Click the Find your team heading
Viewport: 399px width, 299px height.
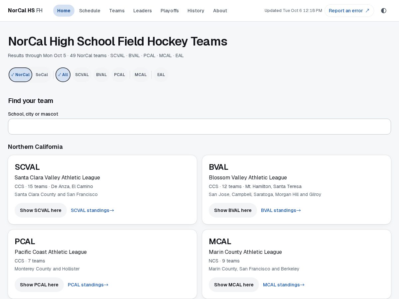pos(31,101)
